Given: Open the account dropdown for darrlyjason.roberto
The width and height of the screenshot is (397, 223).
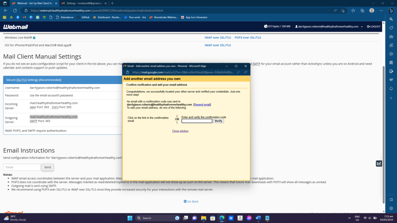Looking at the screenshot, I should [329, 27].
